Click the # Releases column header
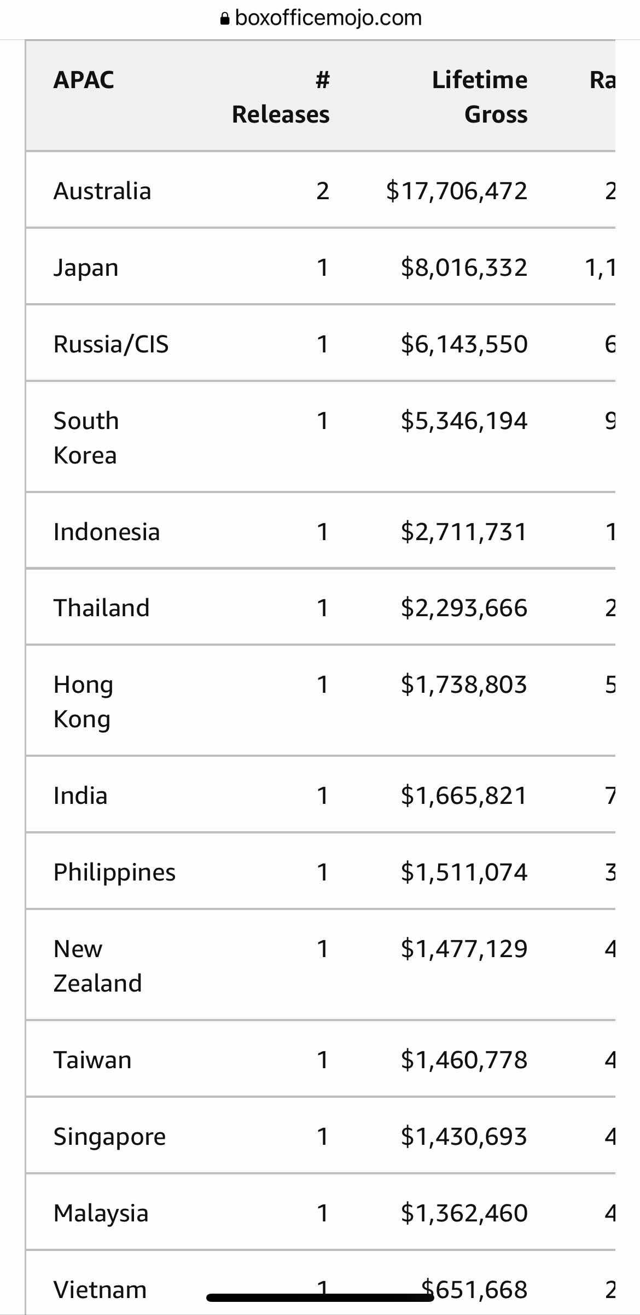The height and width of the screenshot is (1315, 640). (x=281, y=97)
